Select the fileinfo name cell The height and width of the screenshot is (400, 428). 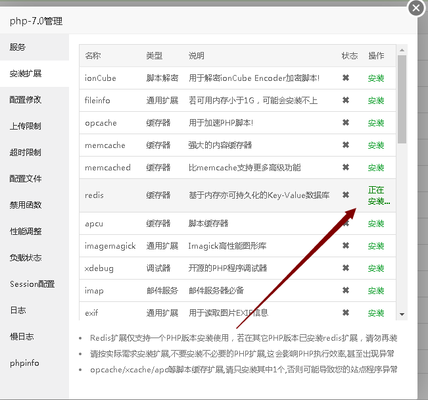(97, 101)
